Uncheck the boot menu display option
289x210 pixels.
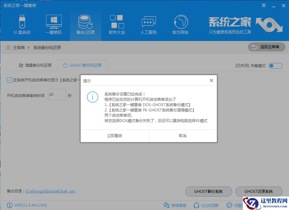click(9, 80)
